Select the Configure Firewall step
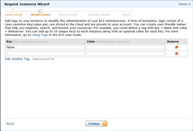 99,15
